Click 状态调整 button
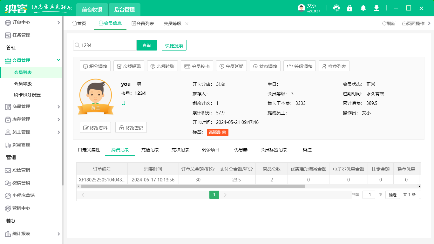Viewport: 434px width, 244px height. click(x=265, y=66)
